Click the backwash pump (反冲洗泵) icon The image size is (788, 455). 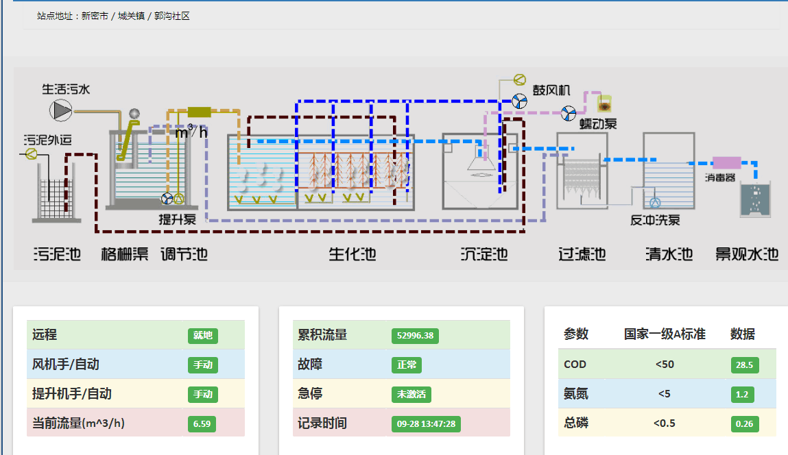(655, 202)
